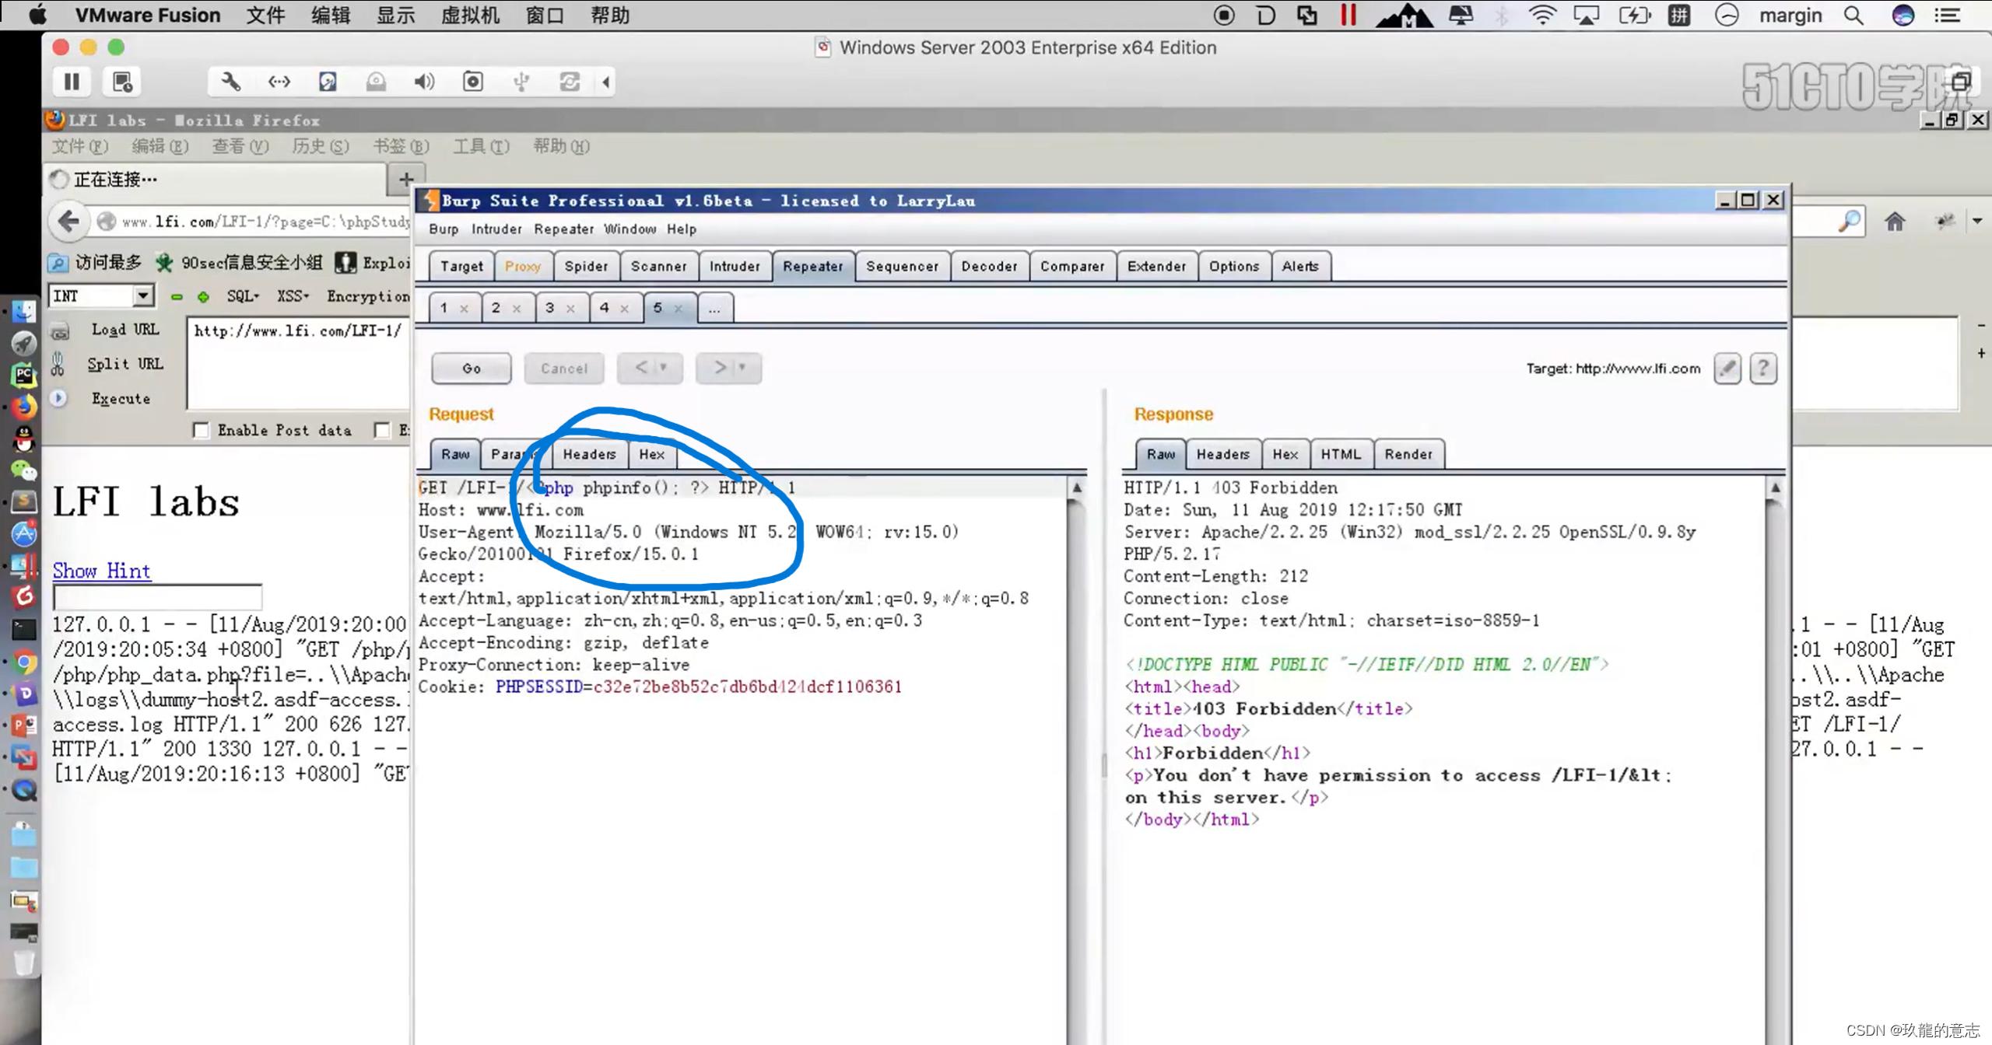
Task: Click the Raw tab in Request panel
Action: (454, 453)
